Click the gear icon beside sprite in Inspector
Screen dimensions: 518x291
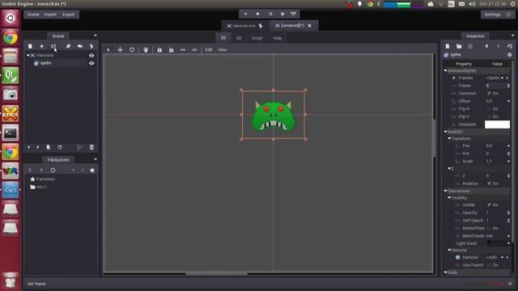[510, 55]
